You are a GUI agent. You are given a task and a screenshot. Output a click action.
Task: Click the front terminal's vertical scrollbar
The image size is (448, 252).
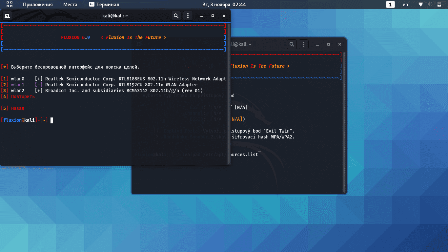tap(229, 94)
